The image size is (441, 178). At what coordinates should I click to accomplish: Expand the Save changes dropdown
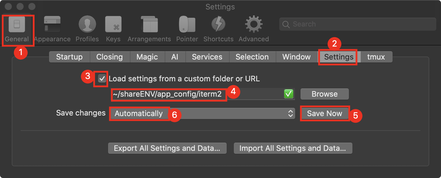tap(202, 114)
